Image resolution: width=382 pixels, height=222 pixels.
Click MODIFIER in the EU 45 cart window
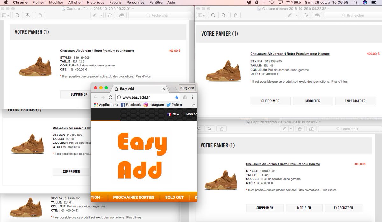click(x=313, y=101)
